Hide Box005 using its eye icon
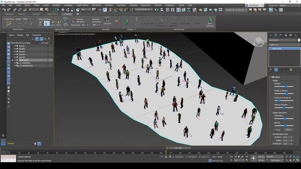 (15, 57)
